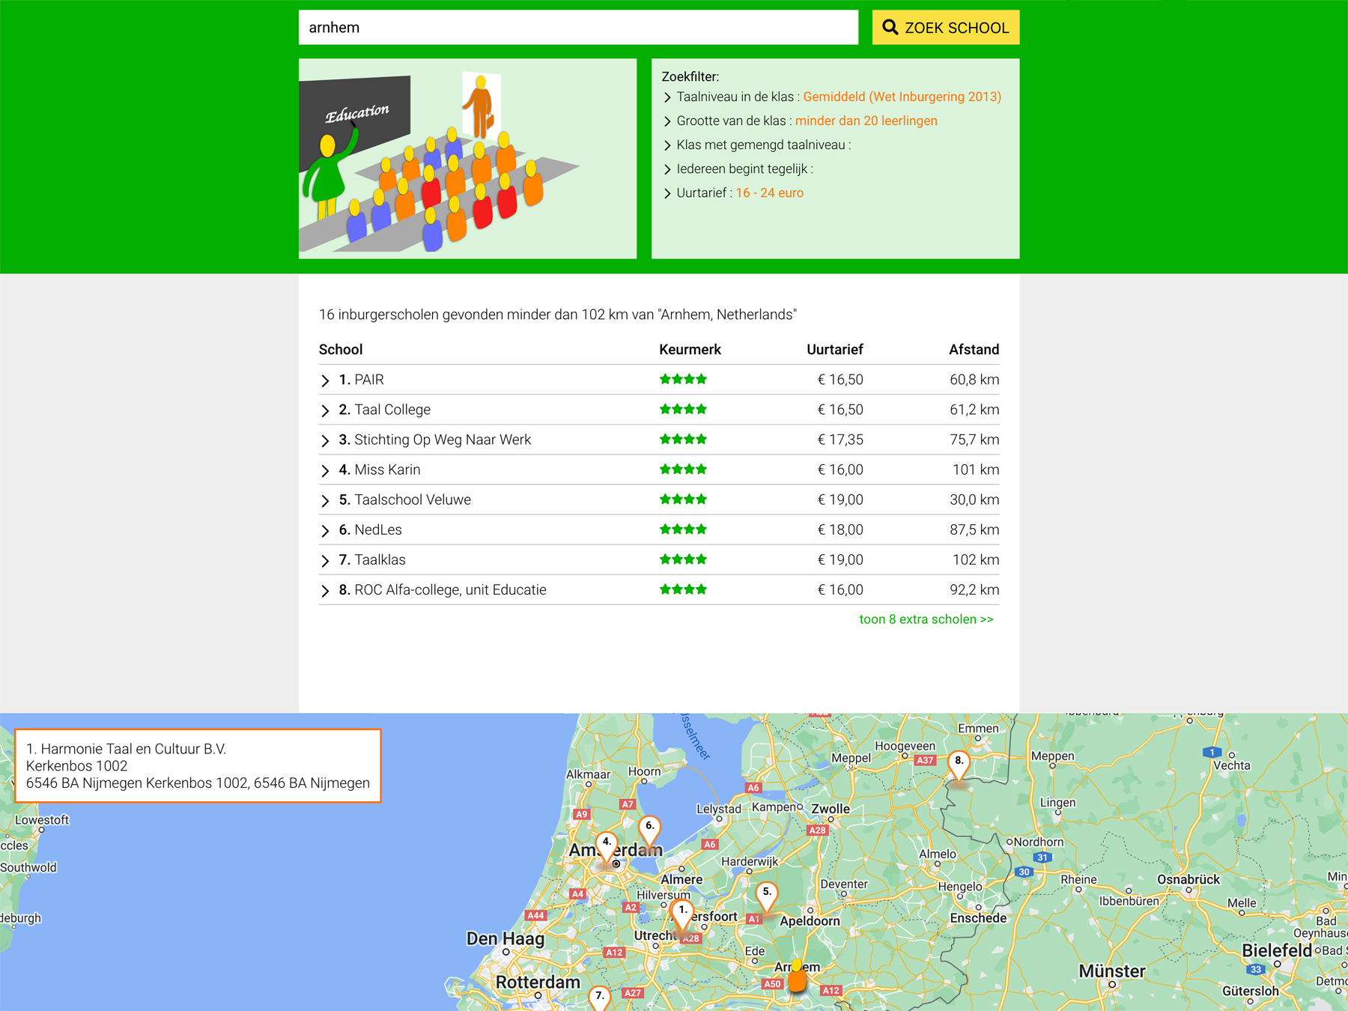Click the star rating for Taalklas

click(683, 559)
